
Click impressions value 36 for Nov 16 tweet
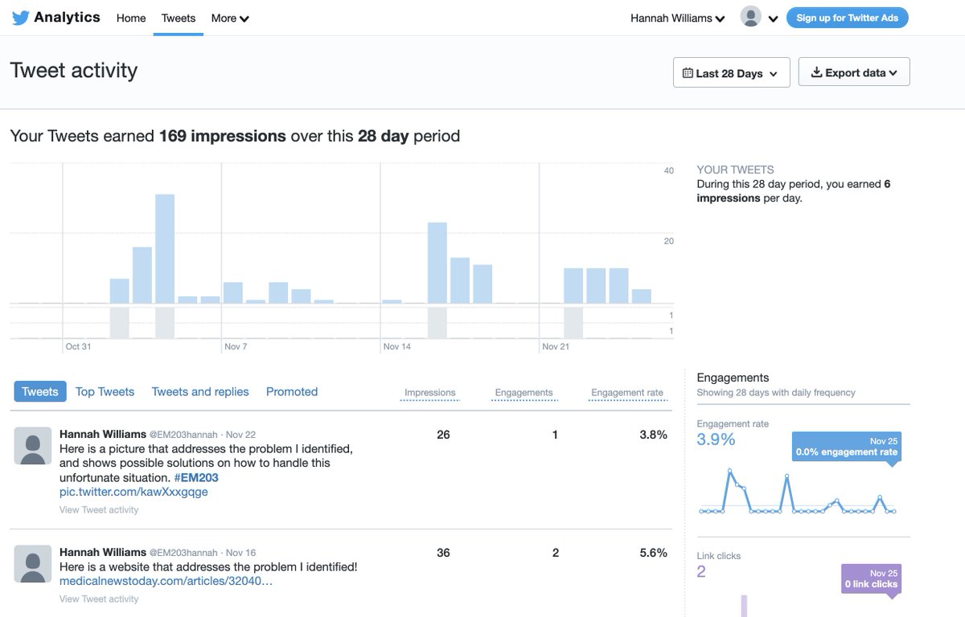443,553
